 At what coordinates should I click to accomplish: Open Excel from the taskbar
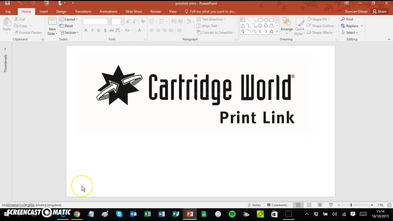pyautogui.click(x=147, y=214)
